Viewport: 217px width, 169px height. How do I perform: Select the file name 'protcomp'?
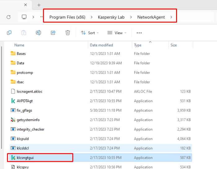(x=25, y=73)
